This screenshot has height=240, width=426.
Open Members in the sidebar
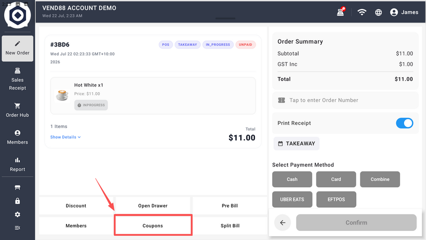[18, 137]
